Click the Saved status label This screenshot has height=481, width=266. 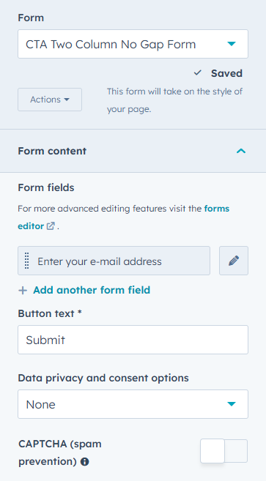point(226,73)
